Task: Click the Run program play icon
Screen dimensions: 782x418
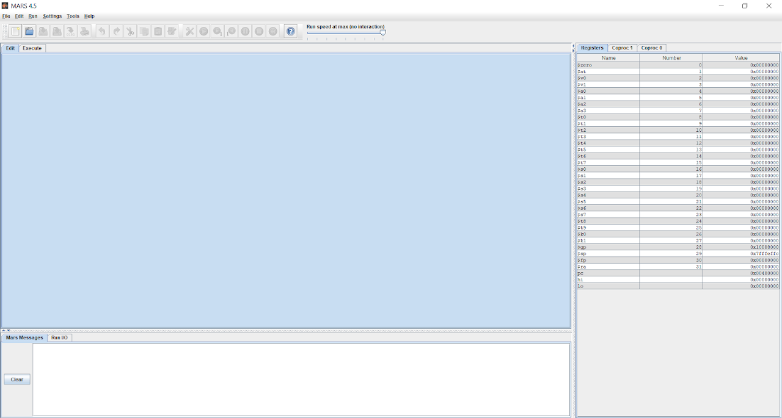Action: tap(204, 32)
